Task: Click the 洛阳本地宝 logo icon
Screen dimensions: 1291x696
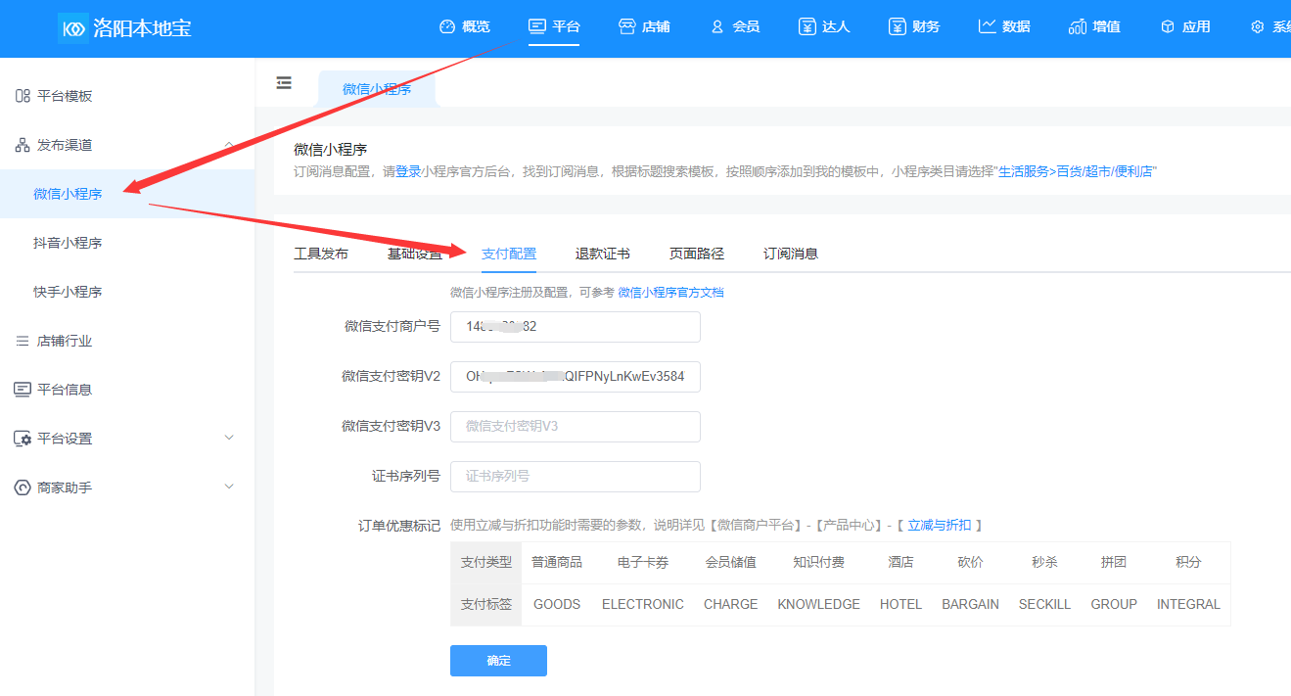Action: [x=72, y=27]
